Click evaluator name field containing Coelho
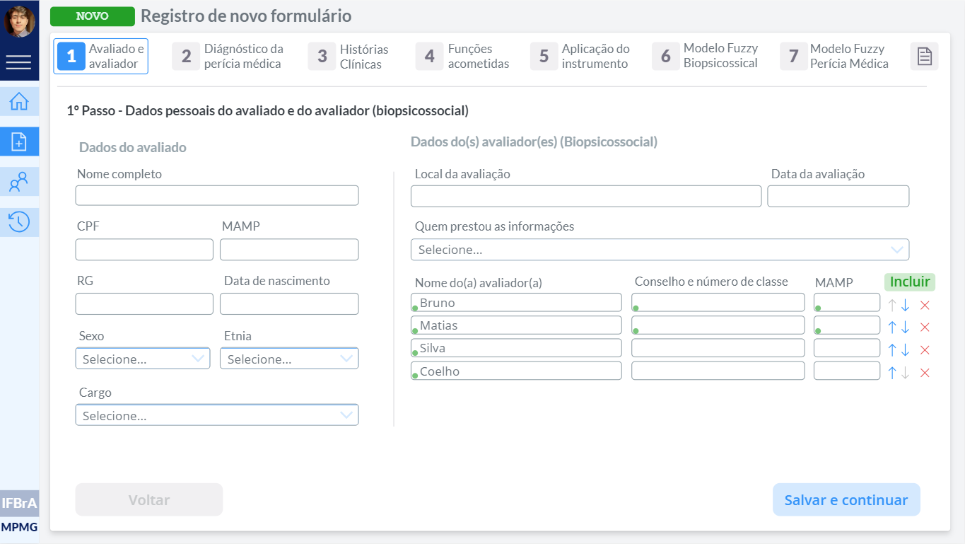Image resolution: width=965 pixels, height=544 pixels. click(516, 371)
